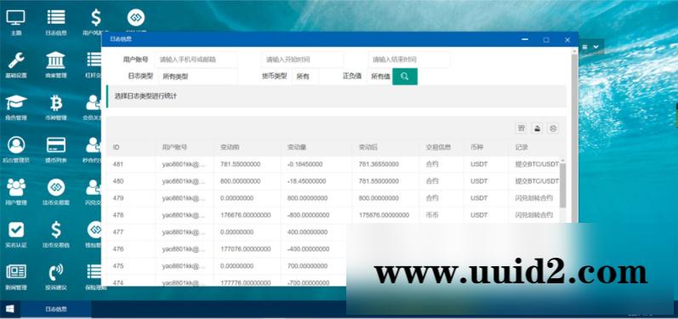
Task: Click the value 175876.00000000
Action: click(x=384, y=215)
